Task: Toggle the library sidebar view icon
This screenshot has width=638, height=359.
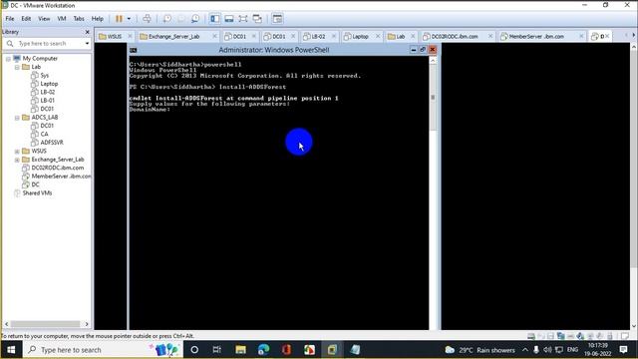Action: coord(215,19)
